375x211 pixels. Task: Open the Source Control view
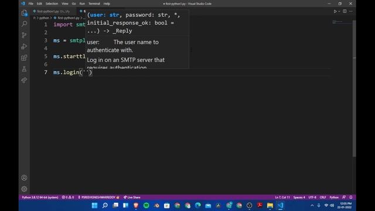(24, 35)
